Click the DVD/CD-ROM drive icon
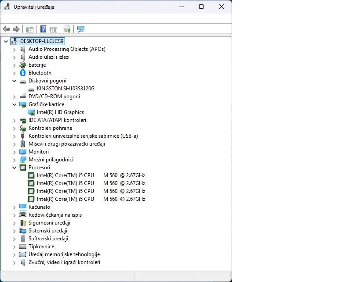Viewport: 360px width, 282px height. (x=23, y=96)
